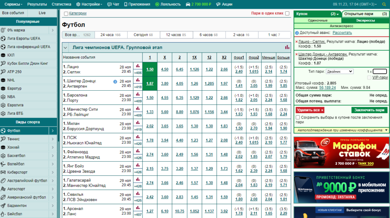Click info icon next to Шахтер Донецк
The image size is (390, 218).
pyautogui.click(x=115, y=82)
